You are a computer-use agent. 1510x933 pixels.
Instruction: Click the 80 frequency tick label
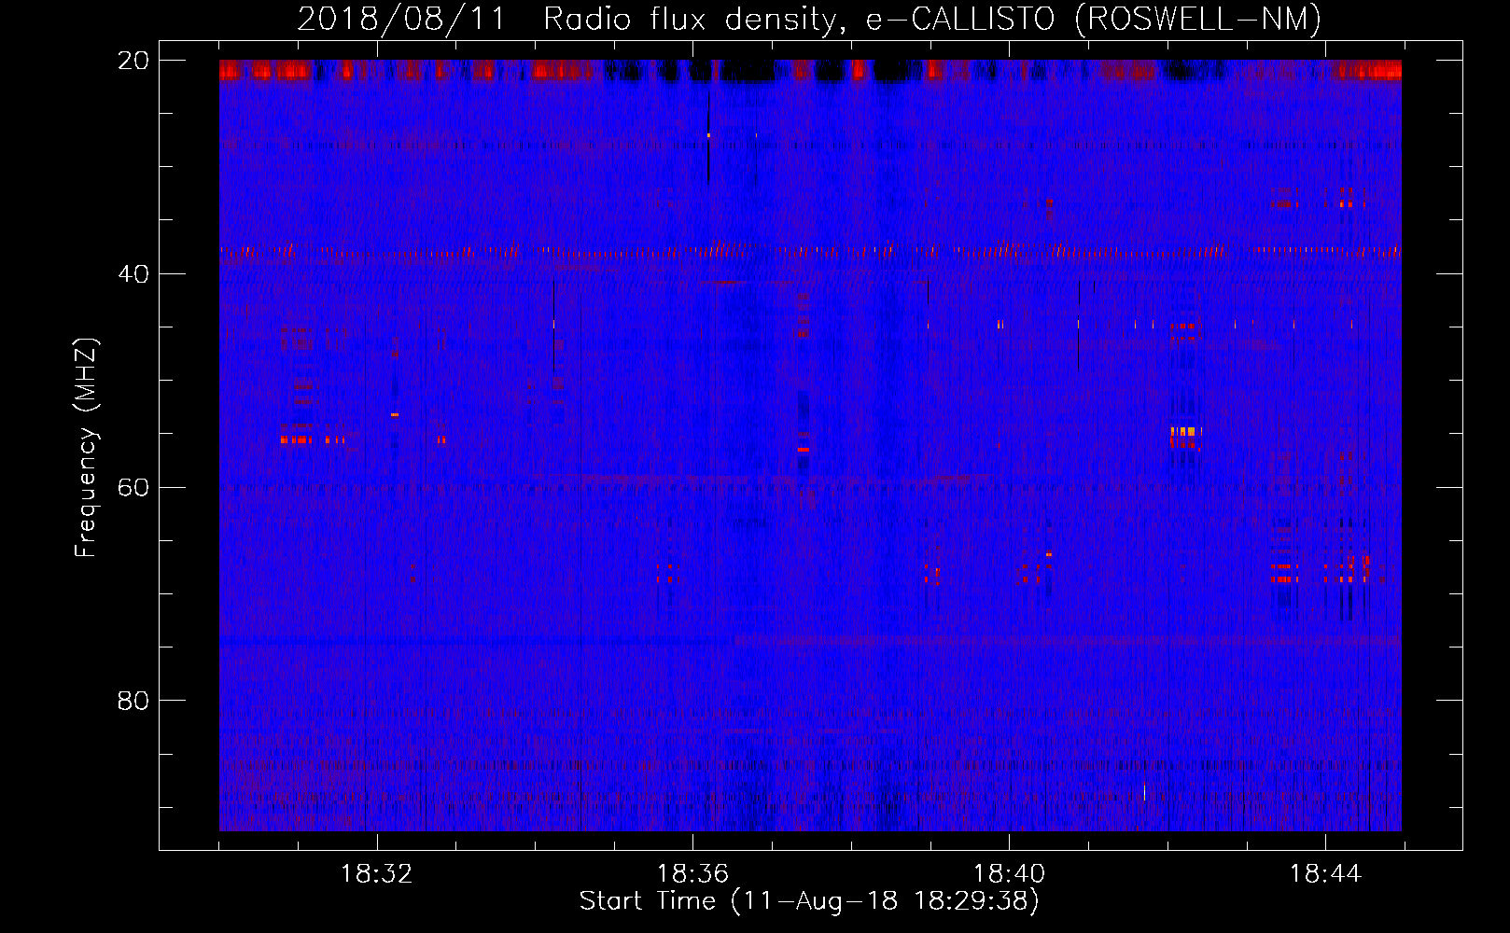(133, 701)
